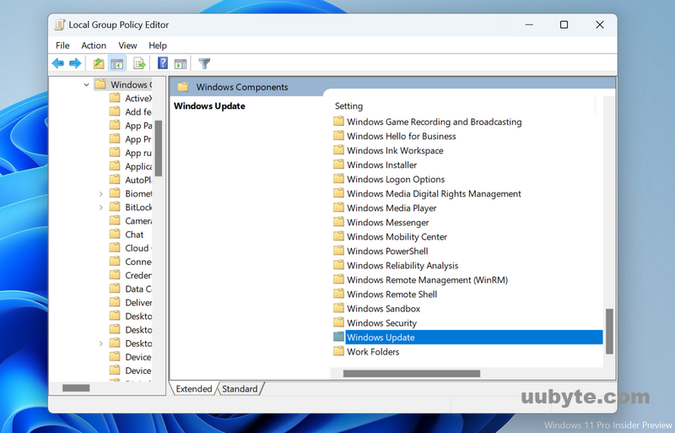
Task: Click the Windows Update folder icon
Action: click(x=339, y=337)
